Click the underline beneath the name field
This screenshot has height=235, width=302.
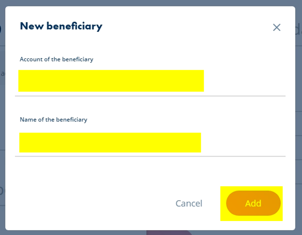[x=150, y=156]
